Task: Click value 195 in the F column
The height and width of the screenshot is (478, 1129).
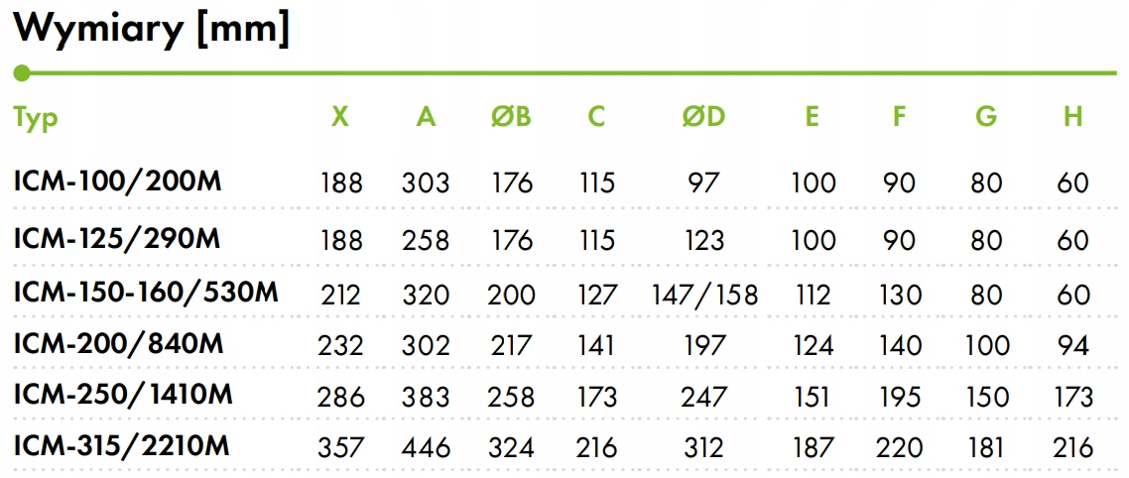Action: pyautogui.click(x=899, y=397)
